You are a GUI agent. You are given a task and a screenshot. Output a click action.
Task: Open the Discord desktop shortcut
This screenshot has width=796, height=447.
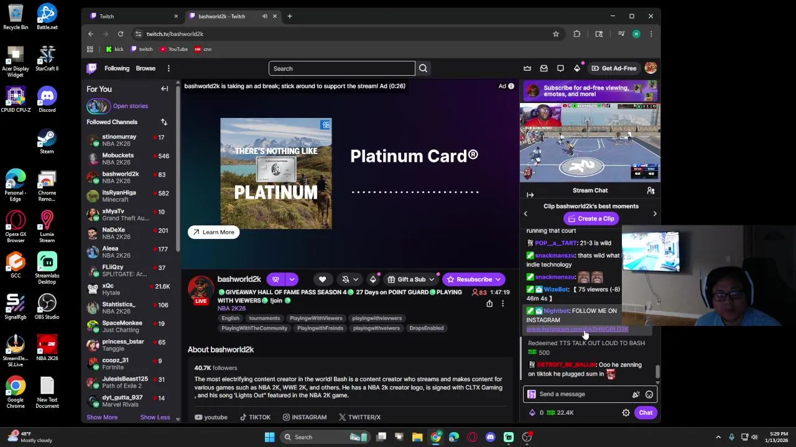pyautogui.click(x=47, y=100)
